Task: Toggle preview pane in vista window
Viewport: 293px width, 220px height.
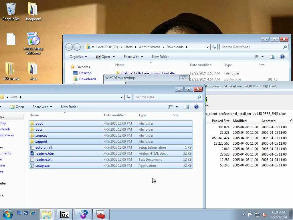Action: 186,107
